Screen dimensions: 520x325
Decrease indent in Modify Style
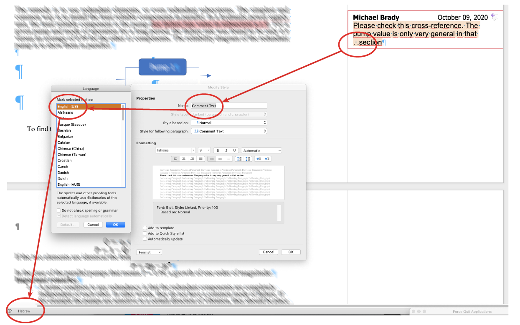tap(259, 159)
